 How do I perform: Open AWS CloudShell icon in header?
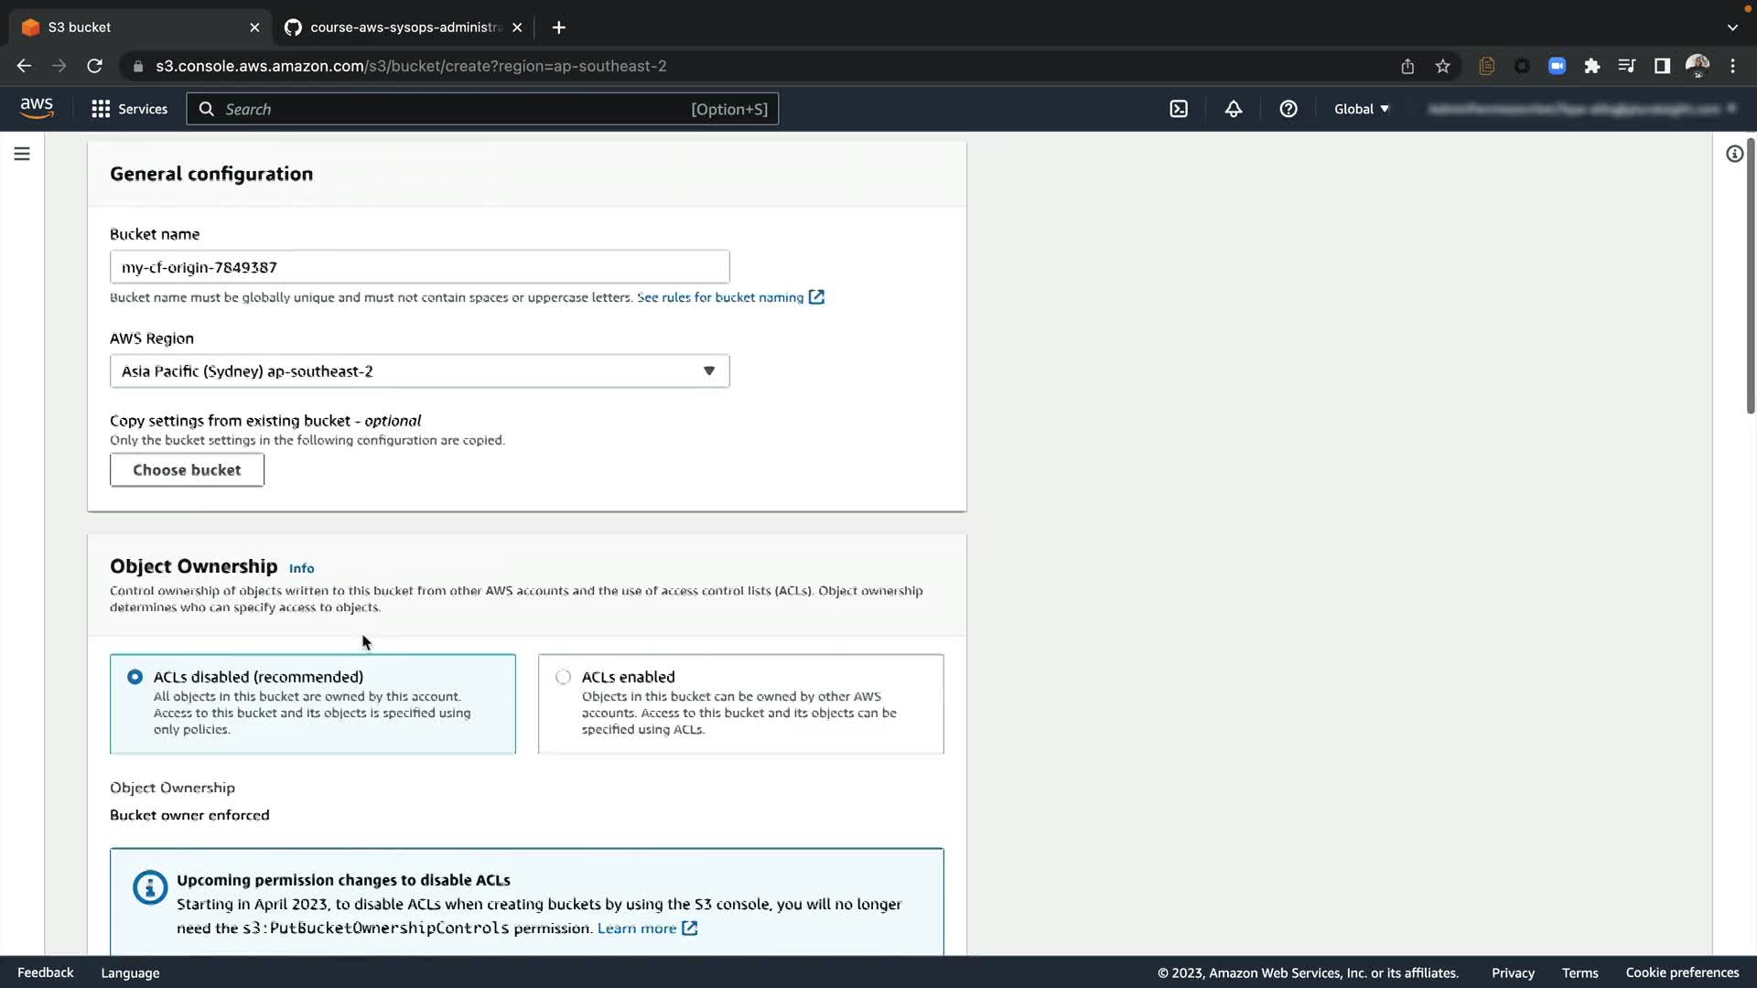(1179, 109)
